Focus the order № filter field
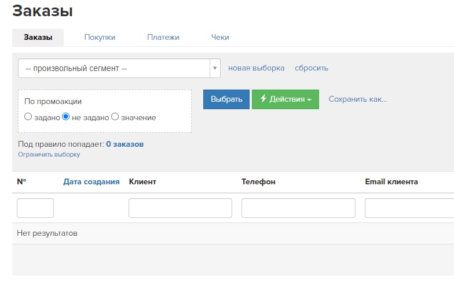The width and height of the screenshot is (454, 286). (x=35, y=208)
